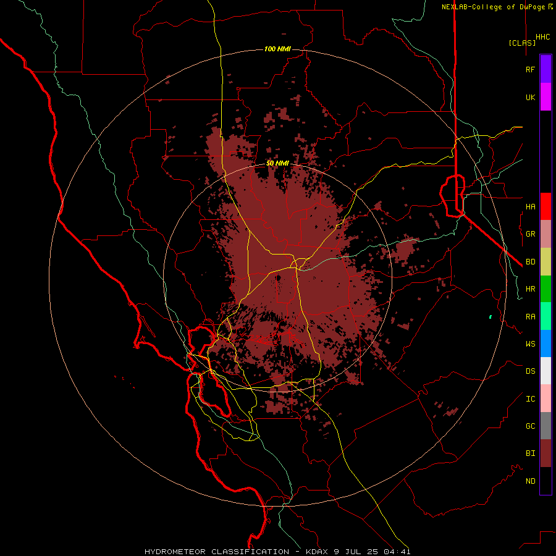This screenshot has width=556, height=556.
Task: Click the 'RF' legend label
Action: coord(530,69)
